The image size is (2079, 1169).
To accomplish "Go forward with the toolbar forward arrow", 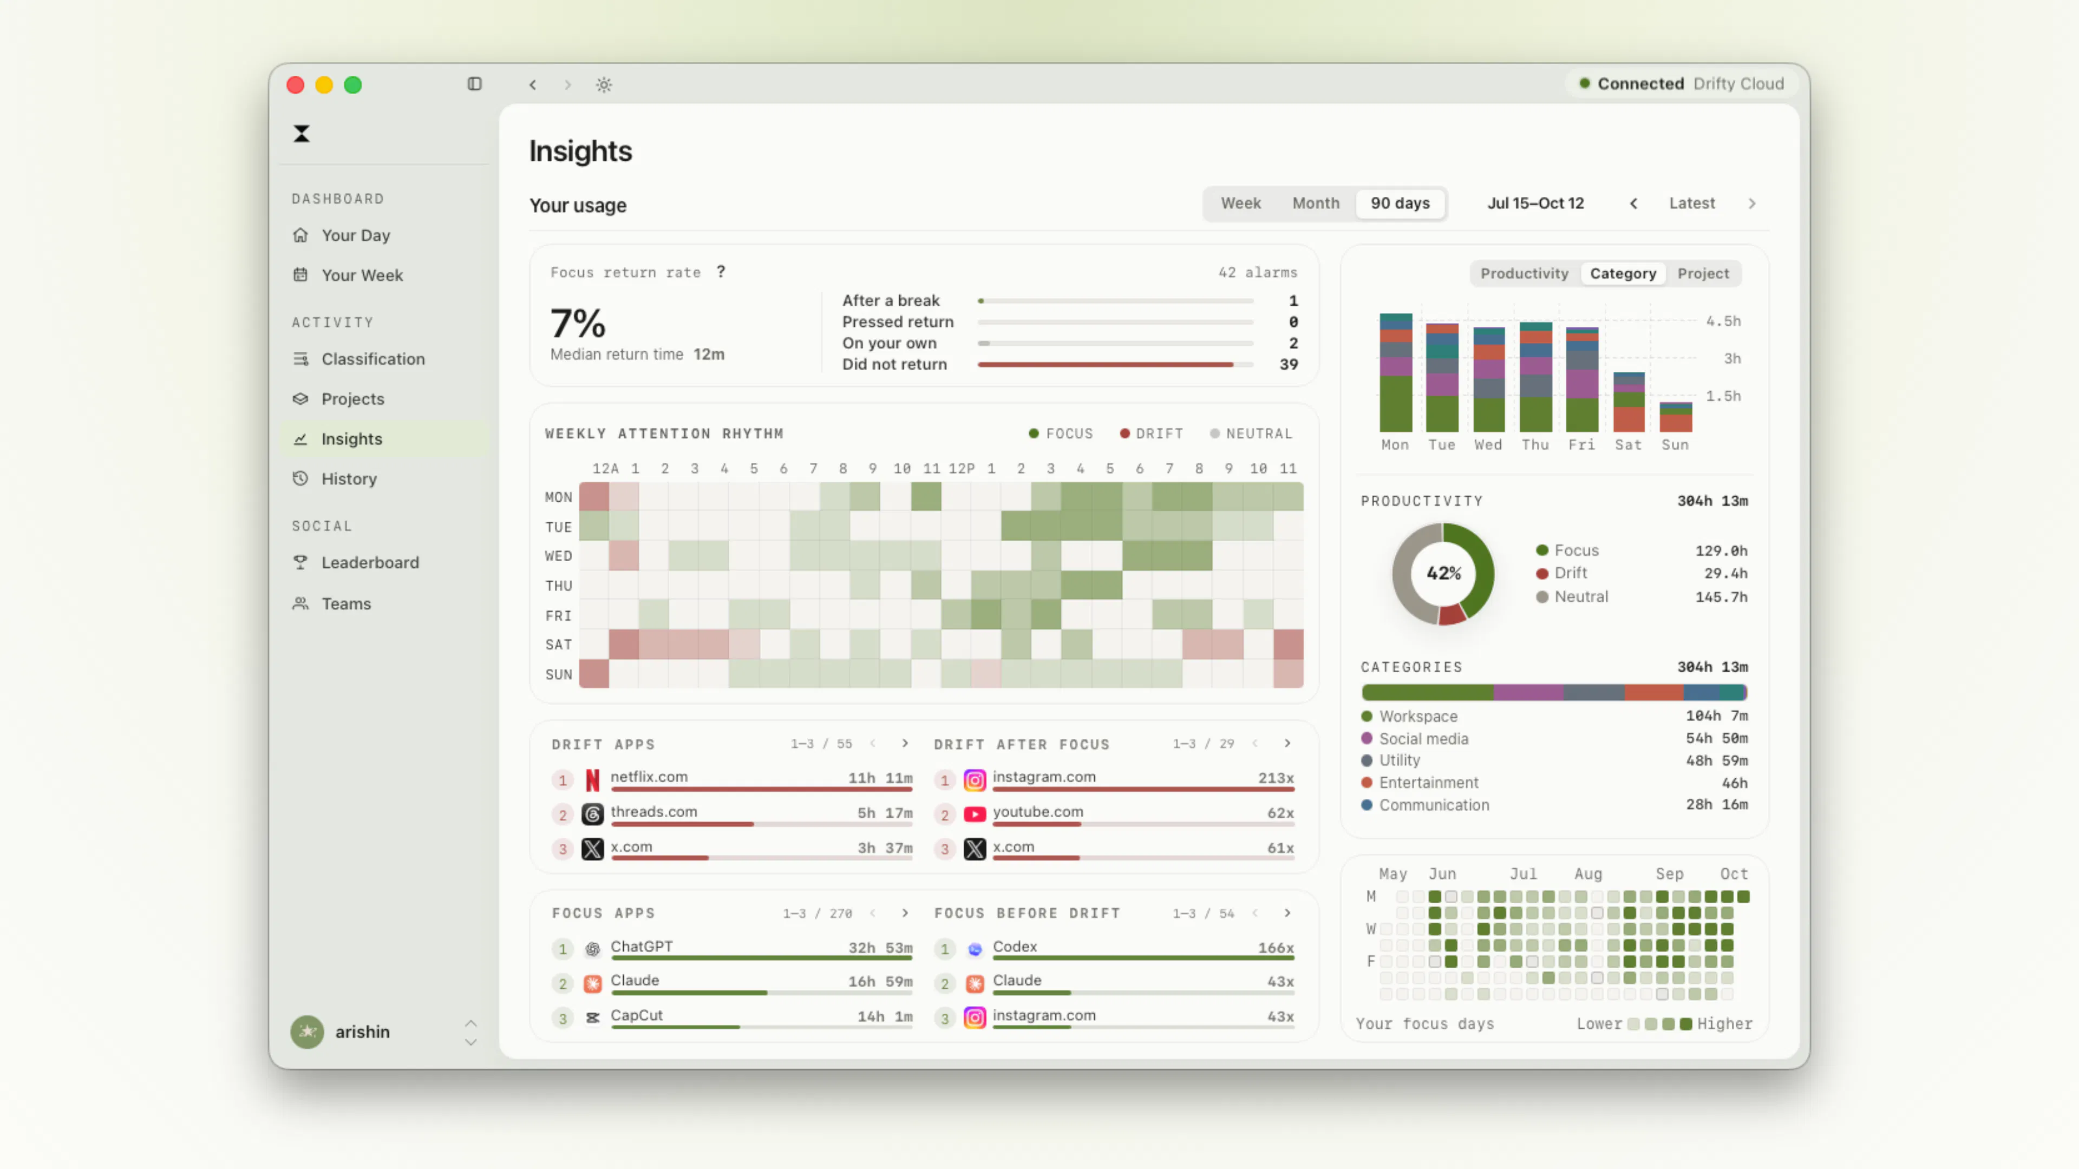I will tap(567, 85).
